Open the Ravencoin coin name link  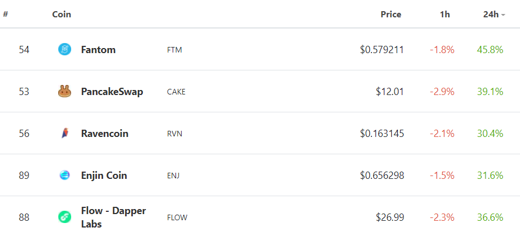pos(104,134)
